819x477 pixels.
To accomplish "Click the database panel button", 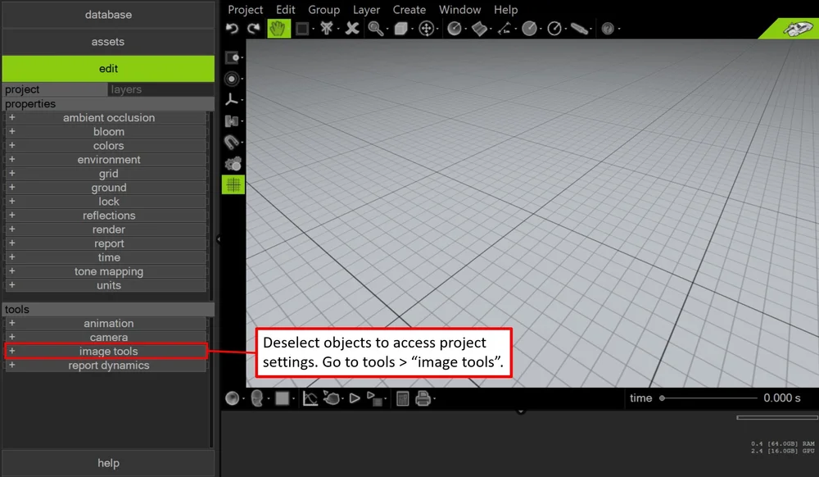I will click(108, 15).
